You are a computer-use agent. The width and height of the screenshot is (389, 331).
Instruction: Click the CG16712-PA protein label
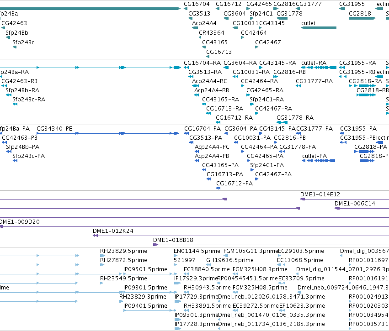234,184
